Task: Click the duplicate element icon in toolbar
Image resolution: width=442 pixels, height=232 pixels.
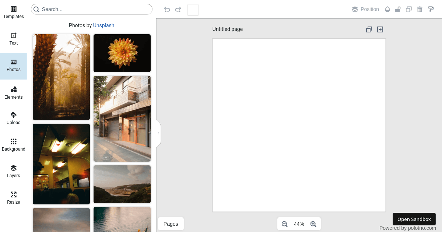Action: tap(408, 10)
